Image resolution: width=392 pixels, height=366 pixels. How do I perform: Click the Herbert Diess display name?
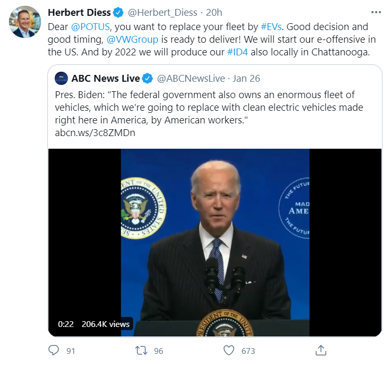[x=78, y=13]
